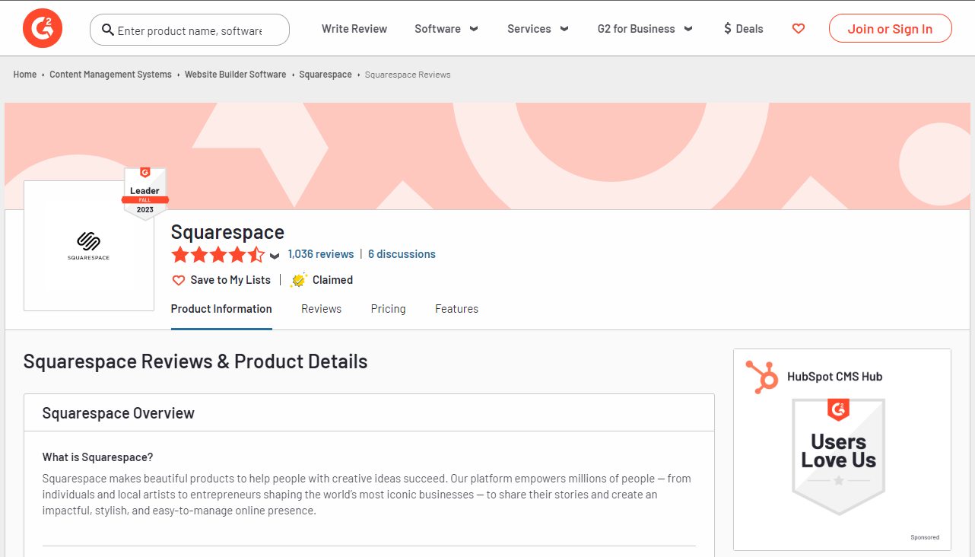The image size is (975, 557).
Task: Focus the product name search field
Action: pos(189,30)
